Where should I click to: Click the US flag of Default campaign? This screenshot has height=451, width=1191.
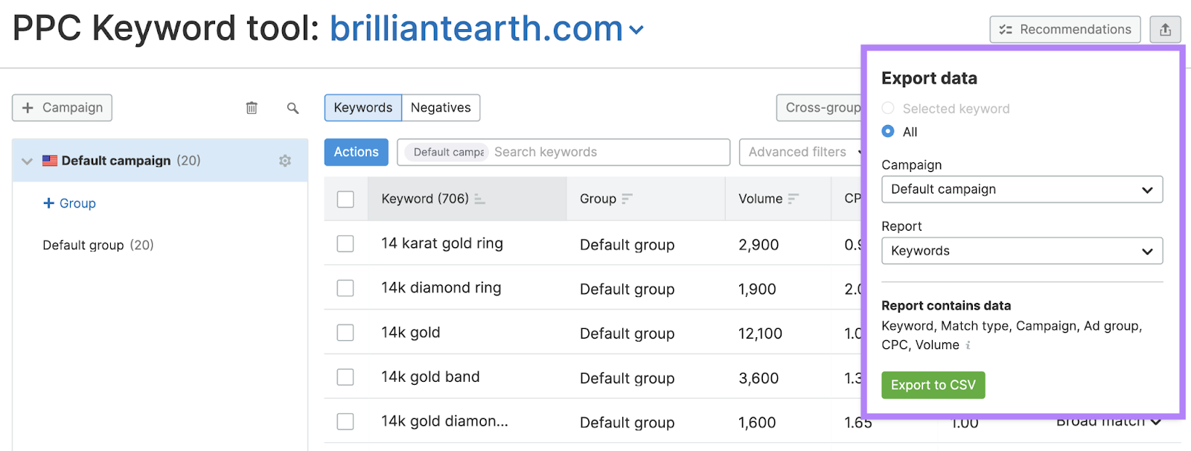[x=50, y=161]
